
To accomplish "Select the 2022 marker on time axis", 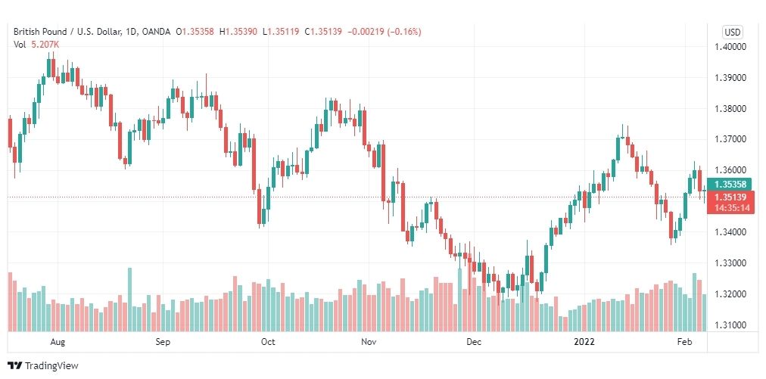I will tap(584, 342).
